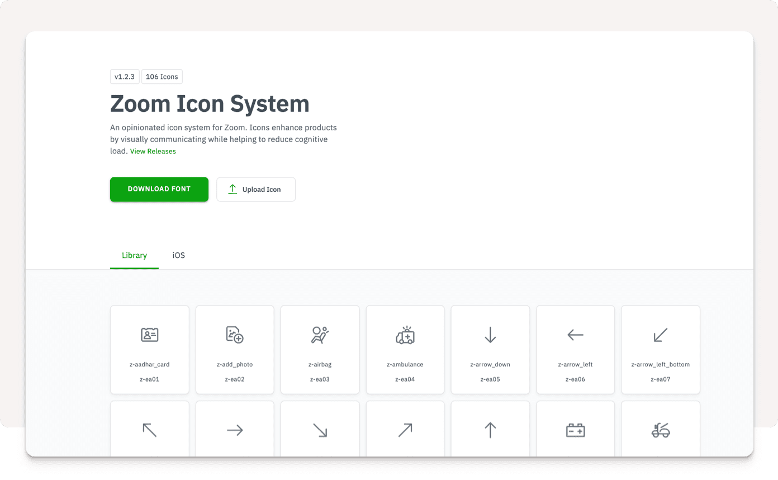The image size is (778, 480).
Task: Click the z-ea03 code text
Action: [x=320, y=379]
